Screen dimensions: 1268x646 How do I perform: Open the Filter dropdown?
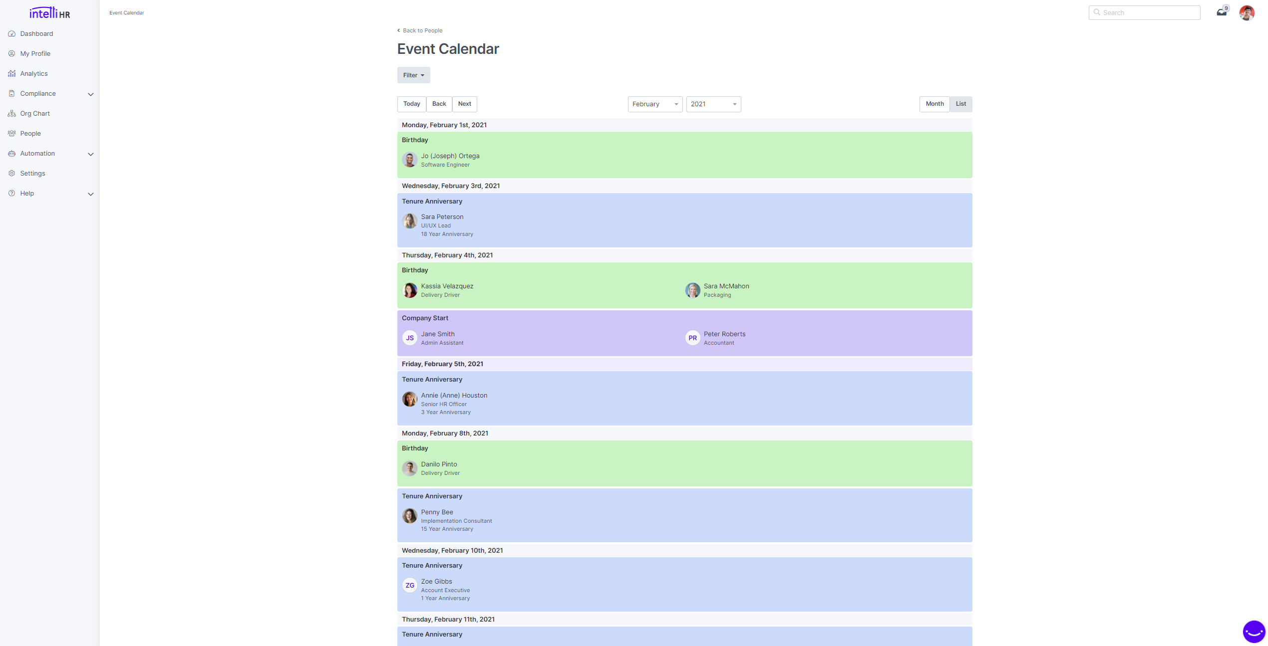(x=413, y=75)
